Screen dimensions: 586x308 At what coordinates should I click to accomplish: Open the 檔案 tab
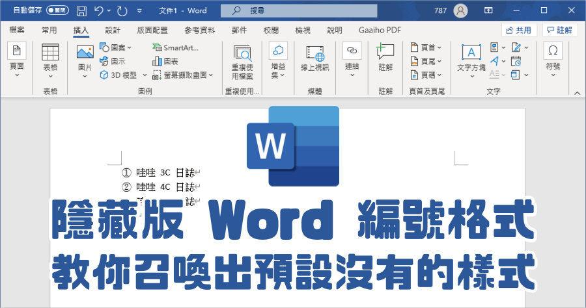point(17,30)
